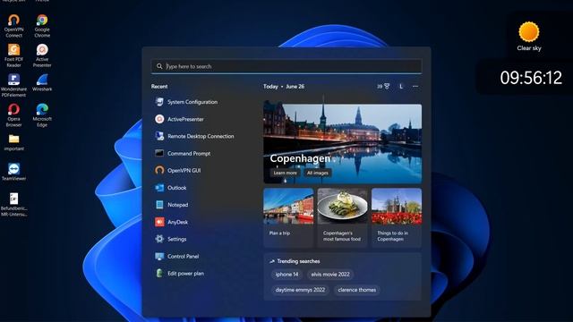Click the 'Today • June 26' heading
The height and width of the screenshot is (322, 573).
pos(284,87)
